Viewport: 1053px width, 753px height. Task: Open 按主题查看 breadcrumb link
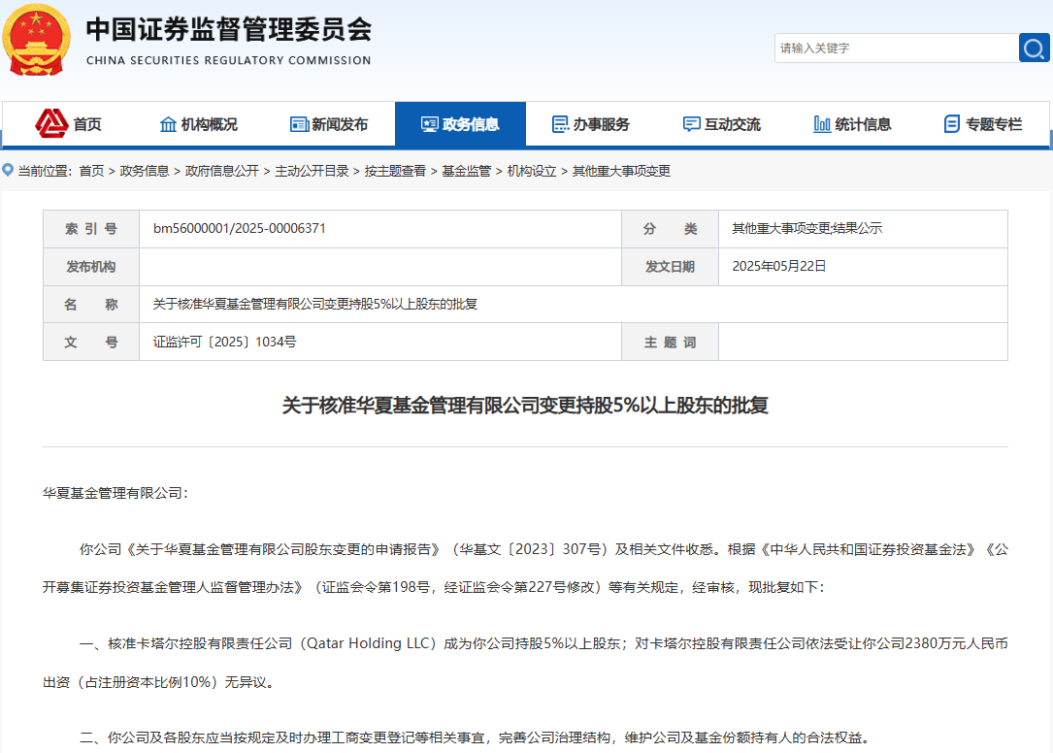point(395,172)
